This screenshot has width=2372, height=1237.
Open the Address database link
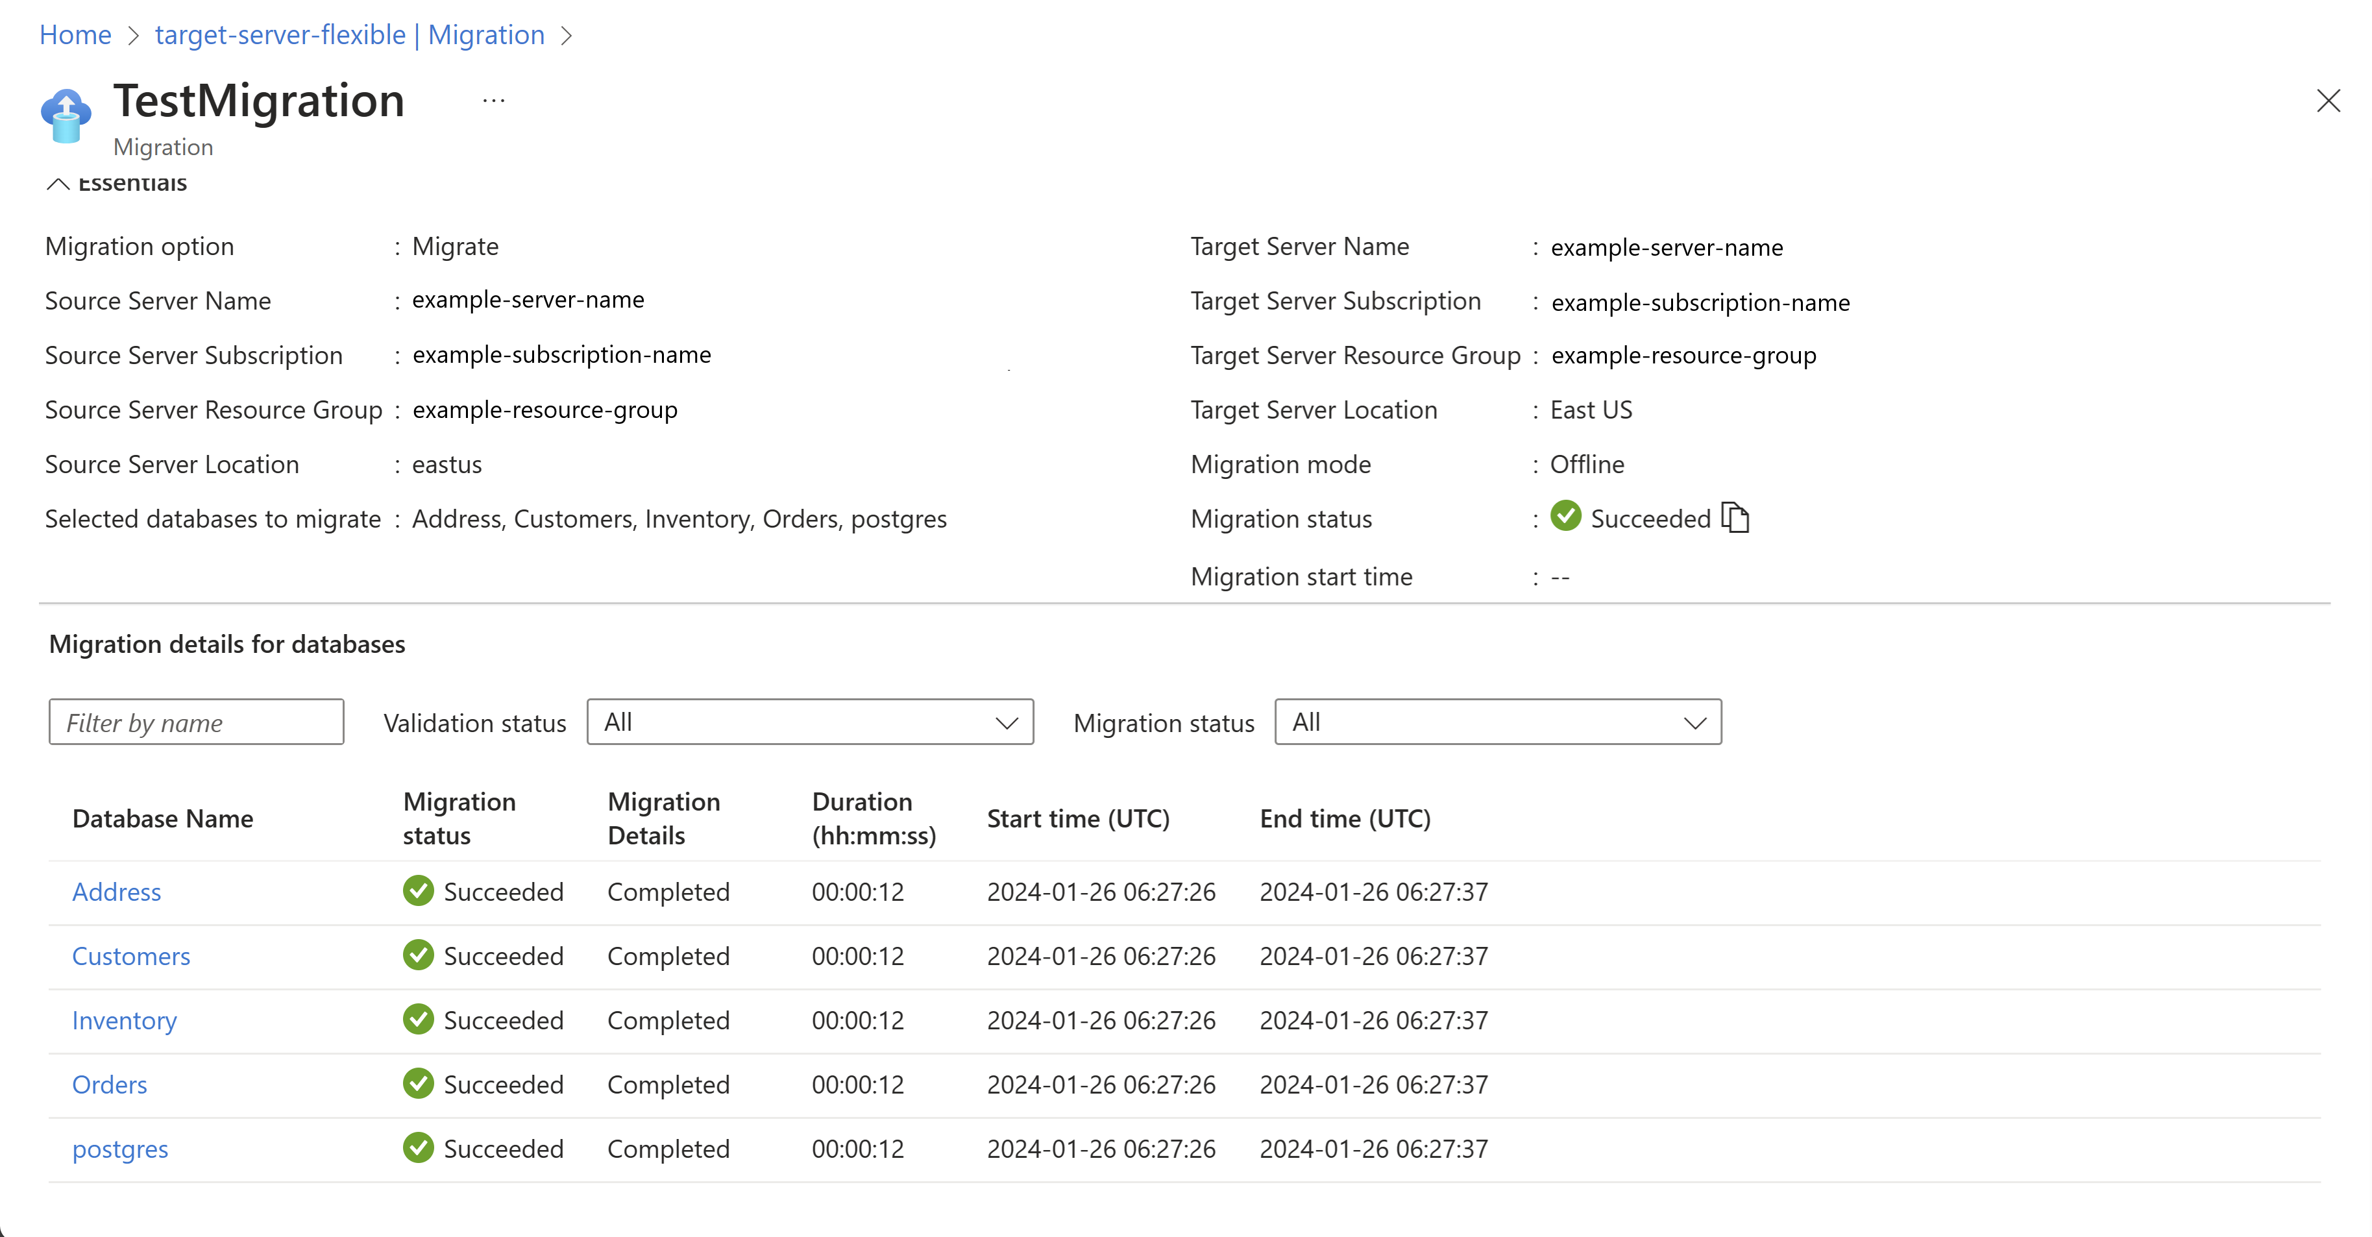tap(117, 892)
